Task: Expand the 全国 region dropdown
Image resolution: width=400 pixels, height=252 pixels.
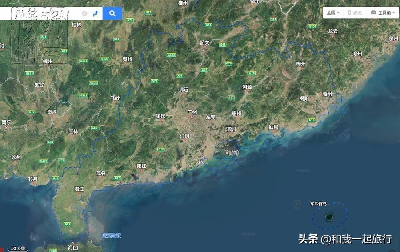Action: pyautogui.click(x=333, y=12)
